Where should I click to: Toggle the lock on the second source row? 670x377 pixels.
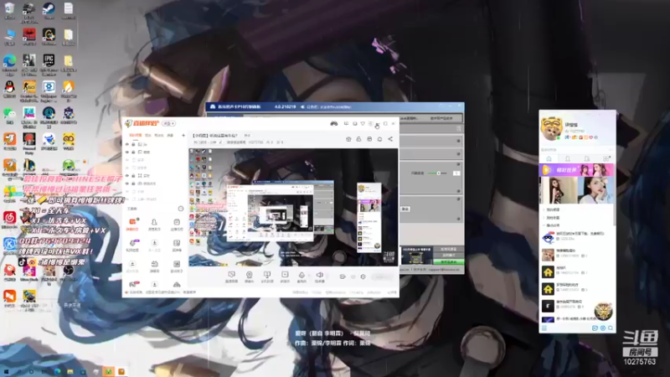[x=133, y=152]
